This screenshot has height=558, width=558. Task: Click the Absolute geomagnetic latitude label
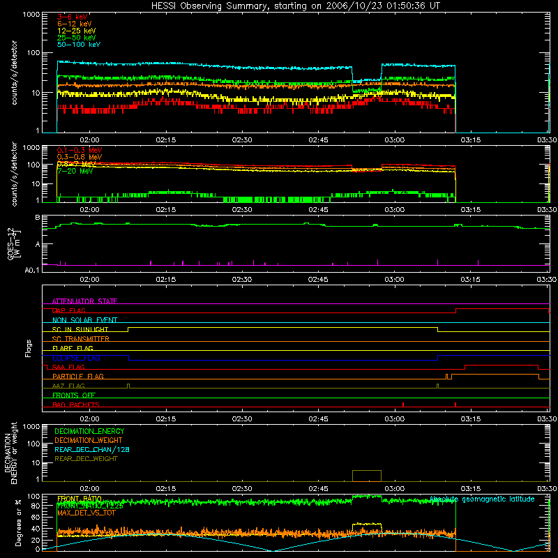click(x=482, y=499)
